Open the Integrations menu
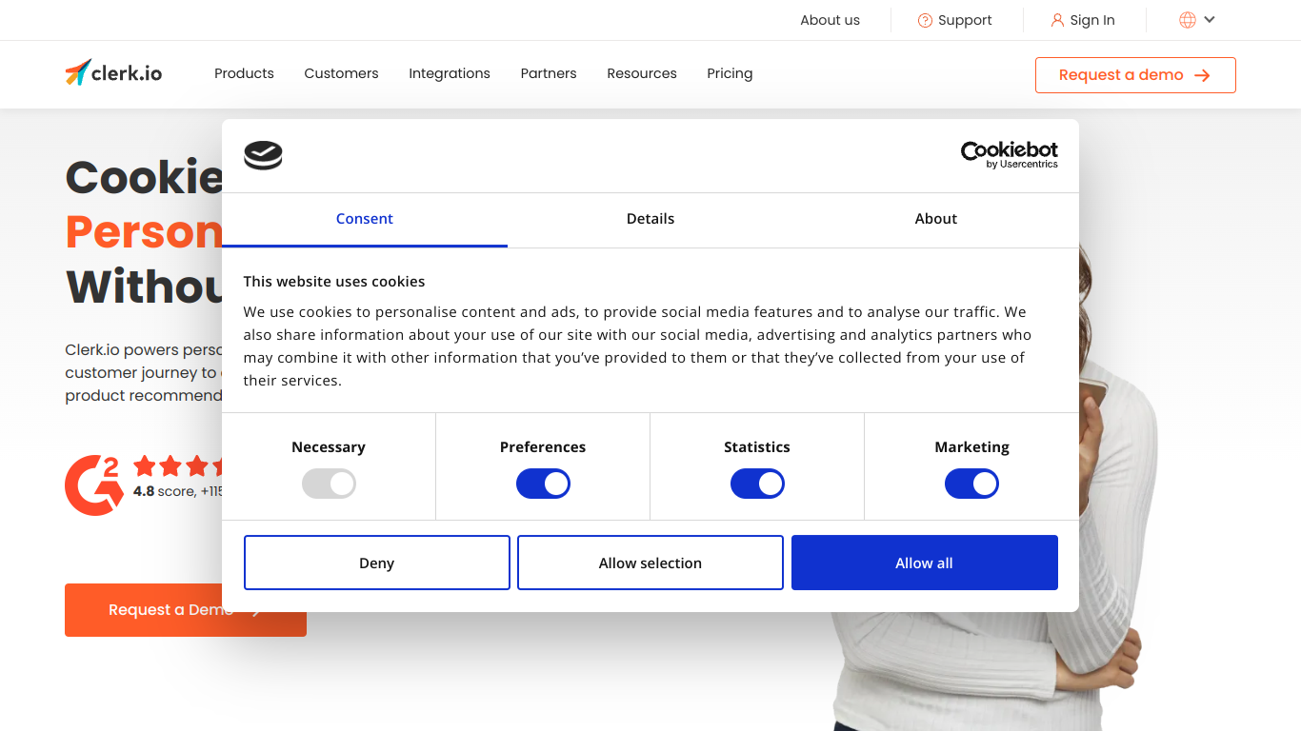The image size is (1301, 731). click(450, 73)
